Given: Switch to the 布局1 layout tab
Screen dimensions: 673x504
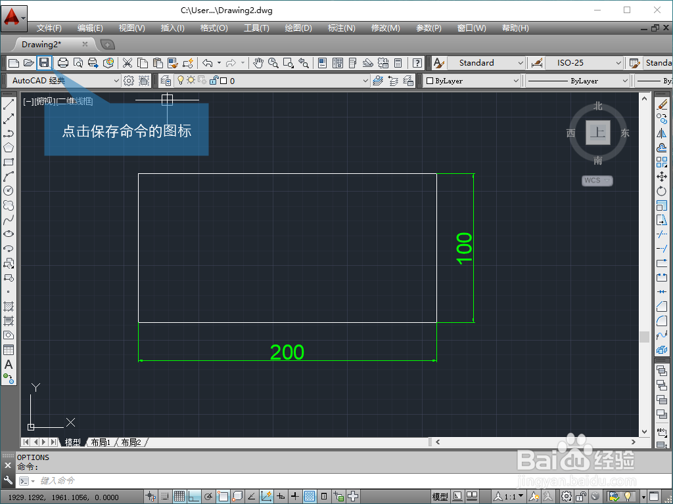Looking at the screenshot, I should [101, 442].
